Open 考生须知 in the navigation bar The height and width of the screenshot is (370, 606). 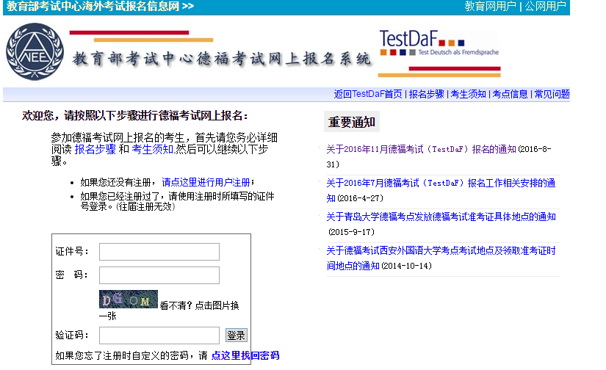click(468, 94)
